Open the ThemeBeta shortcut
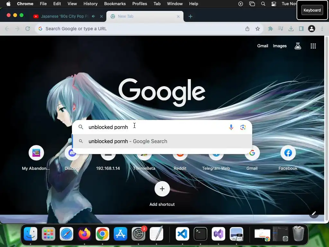 click(144, 162)
